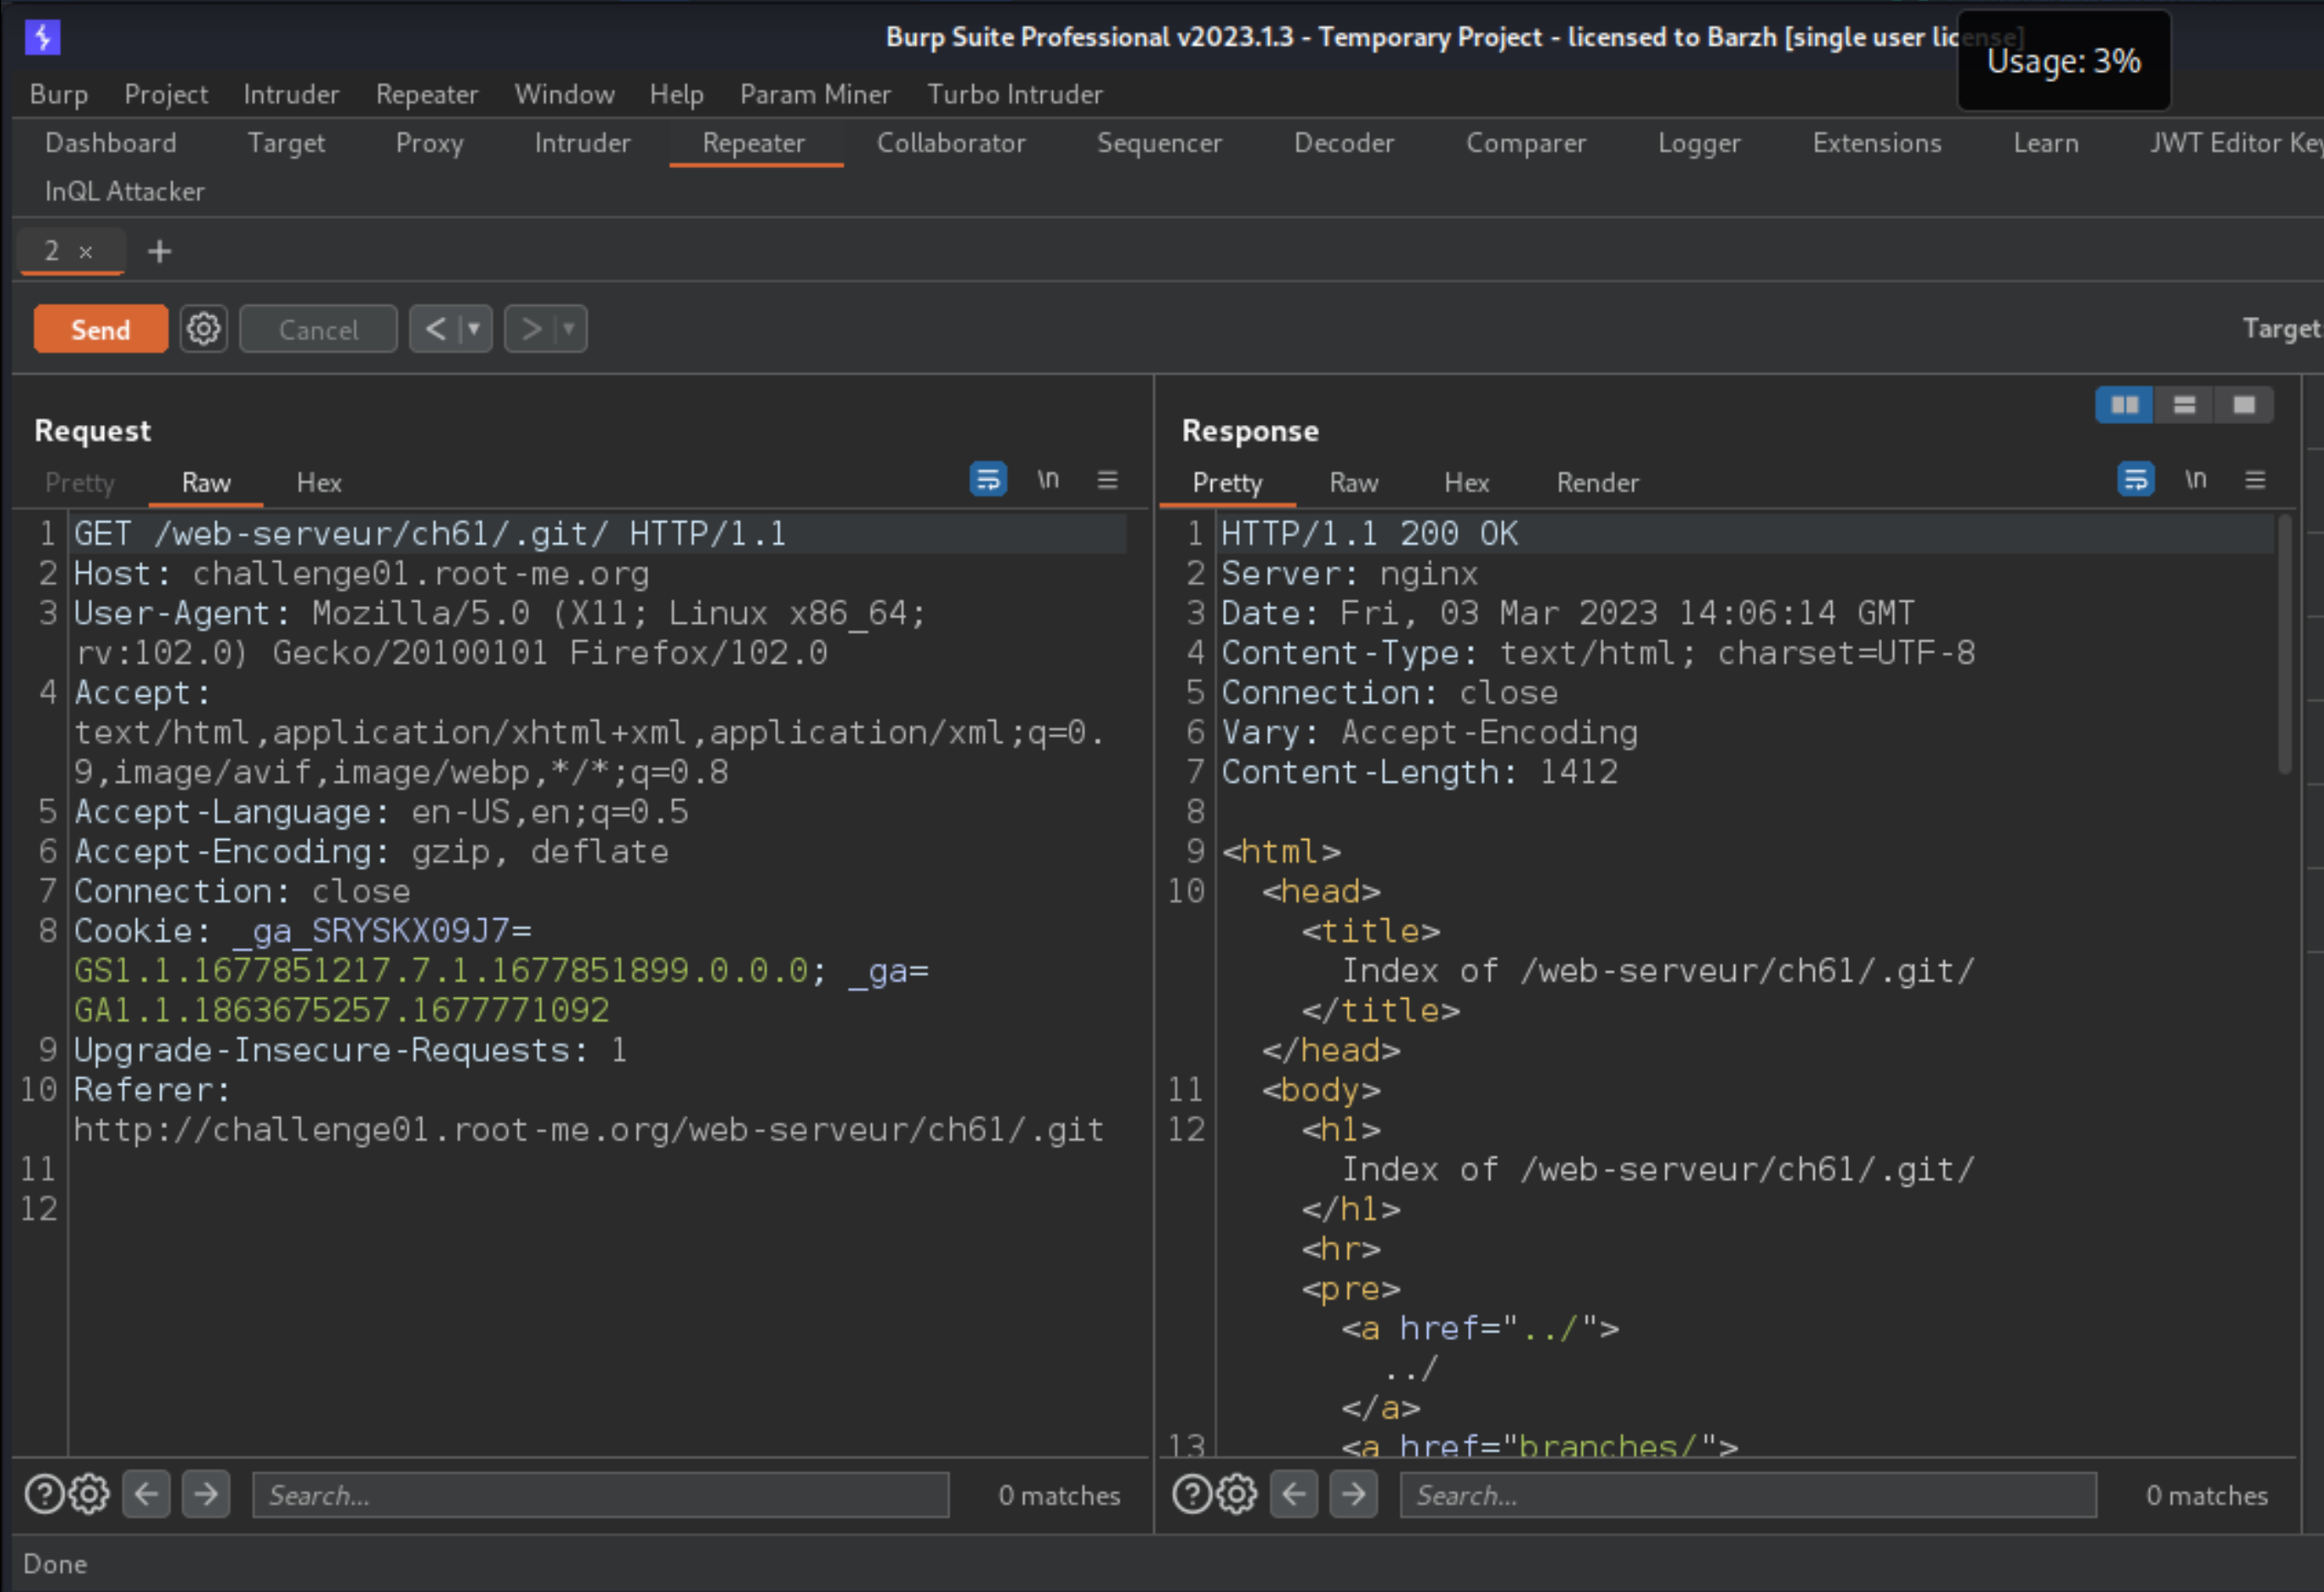Select top-bottom layout view
This screenshot has height=1592, width=2324.
pos(2184,405)
